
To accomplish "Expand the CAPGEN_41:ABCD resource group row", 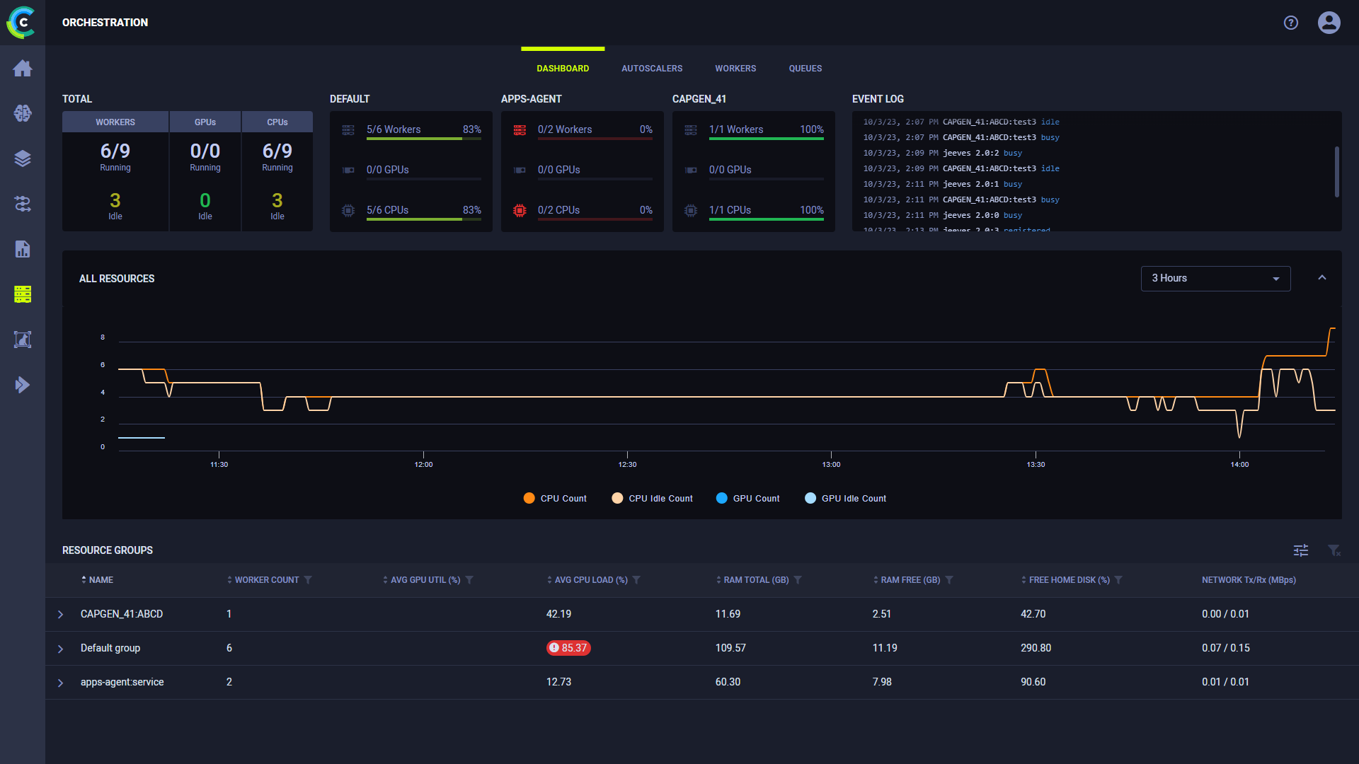I will 61,614.
